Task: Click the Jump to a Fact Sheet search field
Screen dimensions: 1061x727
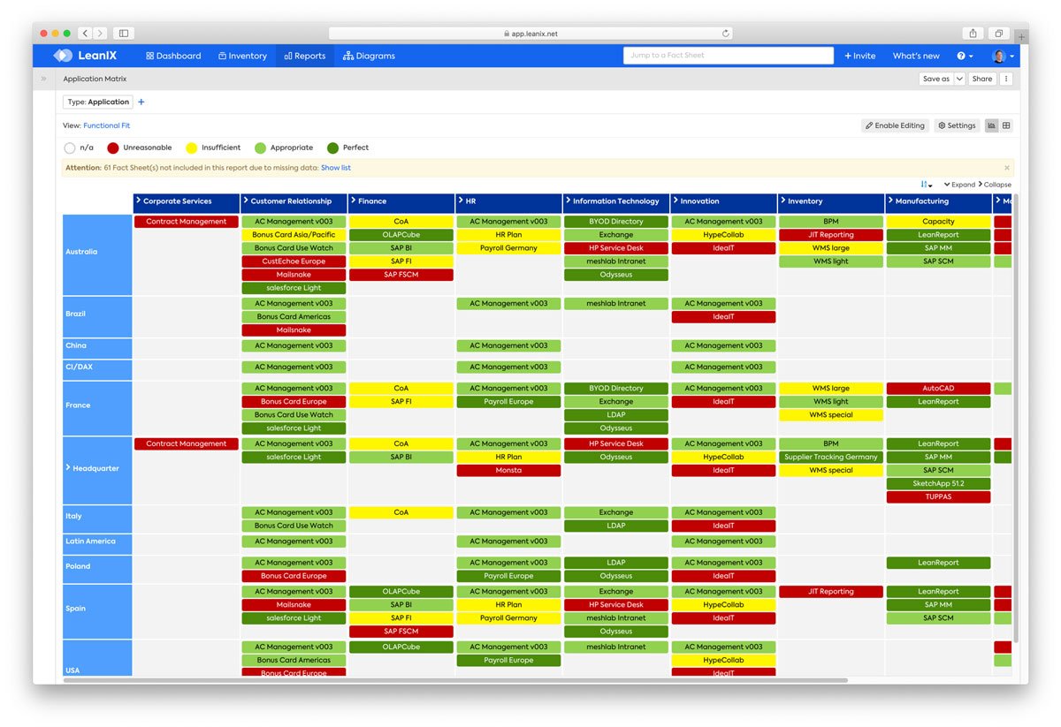Action: [727, 55]
